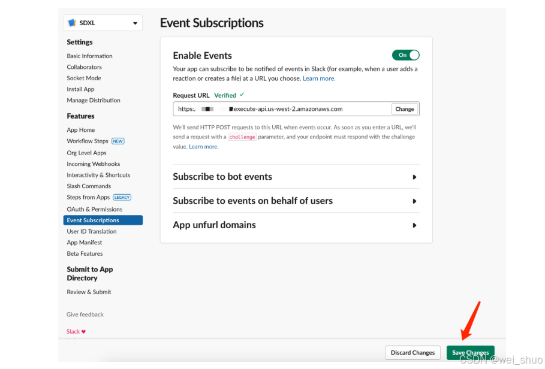
Task: Click Submit to App Directory heading
Action: [x=90, y=274]
